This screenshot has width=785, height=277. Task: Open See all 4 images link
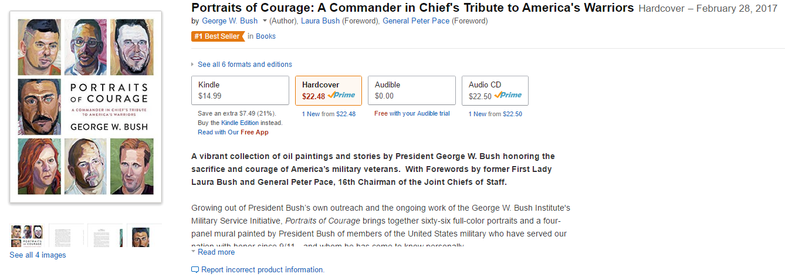coord(38,255)
